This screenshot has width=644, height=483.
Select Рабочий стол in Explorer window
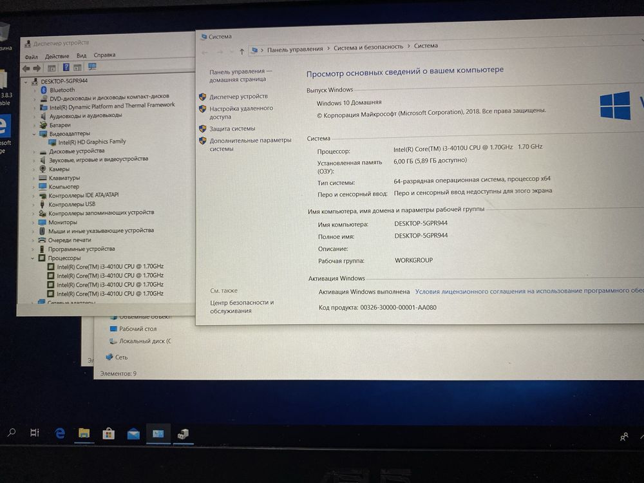point(138,329)
